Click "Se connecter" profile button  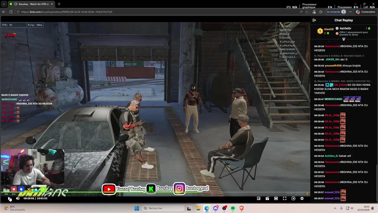pyautogui.click(x=336, y=12)
